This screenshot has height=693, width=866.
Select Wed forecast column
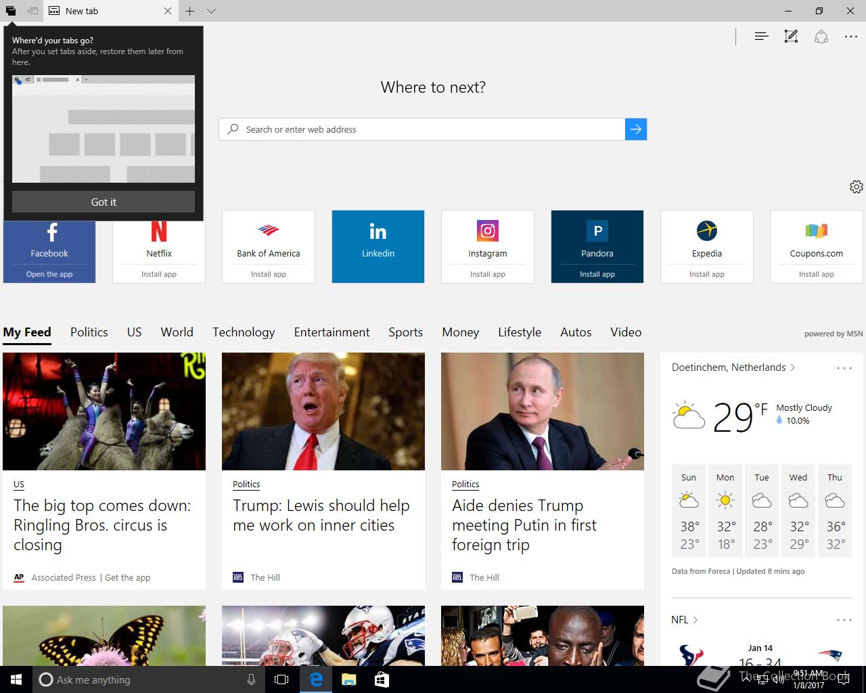pos(798,511)
